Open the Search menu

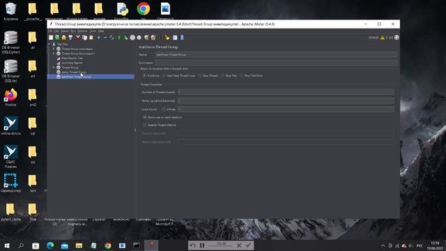[x=65, y=31]
